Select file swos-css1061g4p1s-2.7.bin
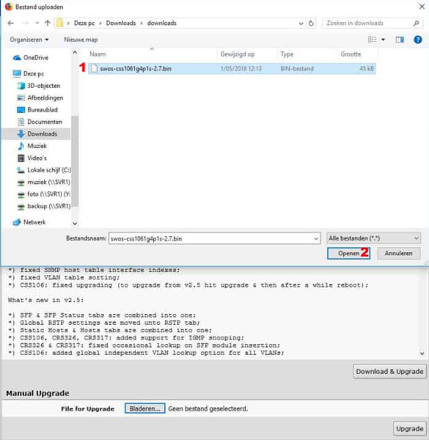Image resolution: width=429 pixels, height=440 pixels. (232, 69)
